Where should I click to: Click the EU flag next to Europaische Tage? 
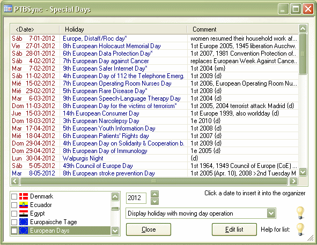pyautogui.click(x=24, y=222)
